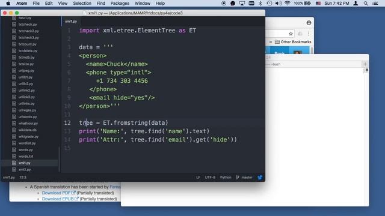The height and width of the screenshot is (216, 385).
Task: Click the LF line ending selector
Action: click(198, 178)
